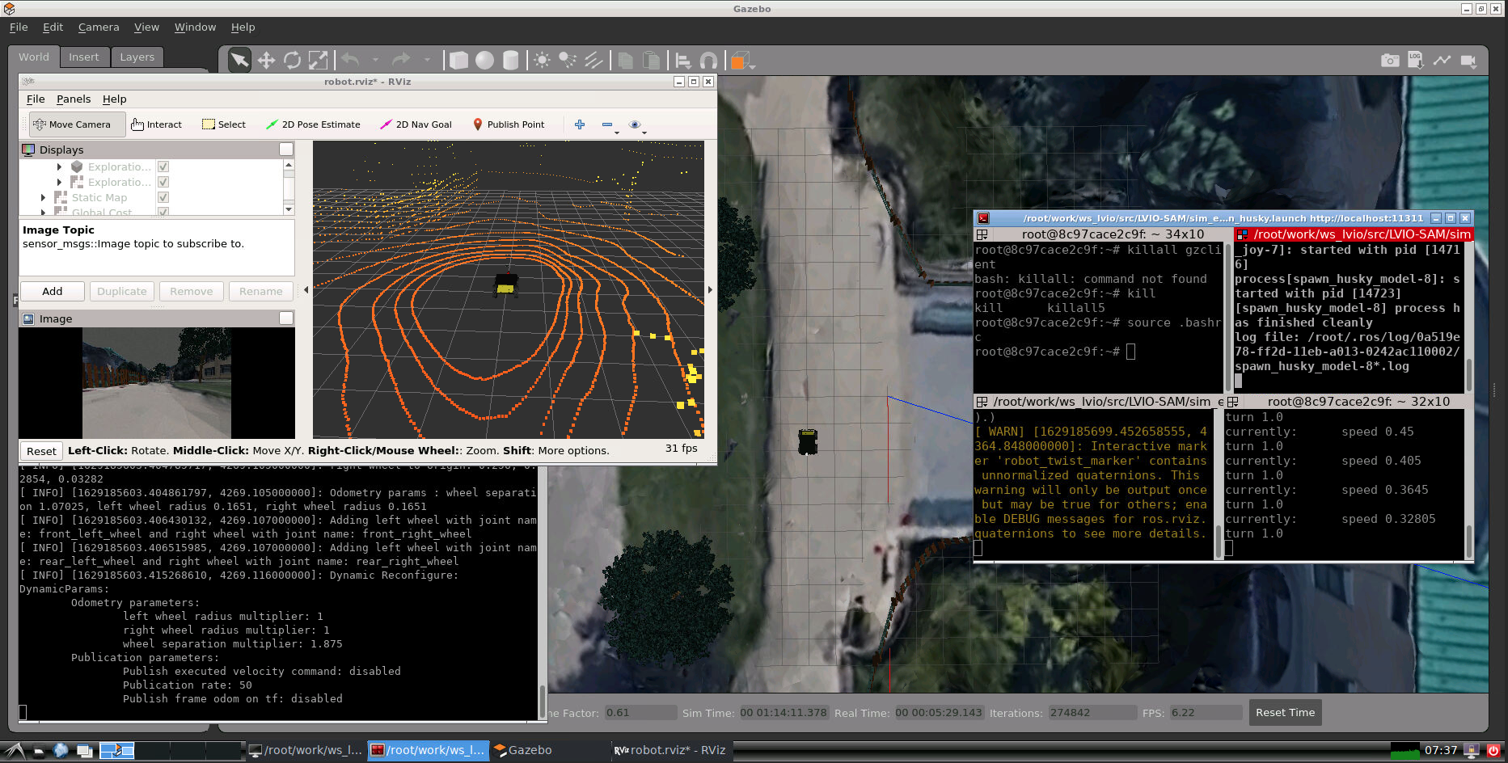
Task: Open the Gazebo log data recorder icon
Action: (1416, 61)
